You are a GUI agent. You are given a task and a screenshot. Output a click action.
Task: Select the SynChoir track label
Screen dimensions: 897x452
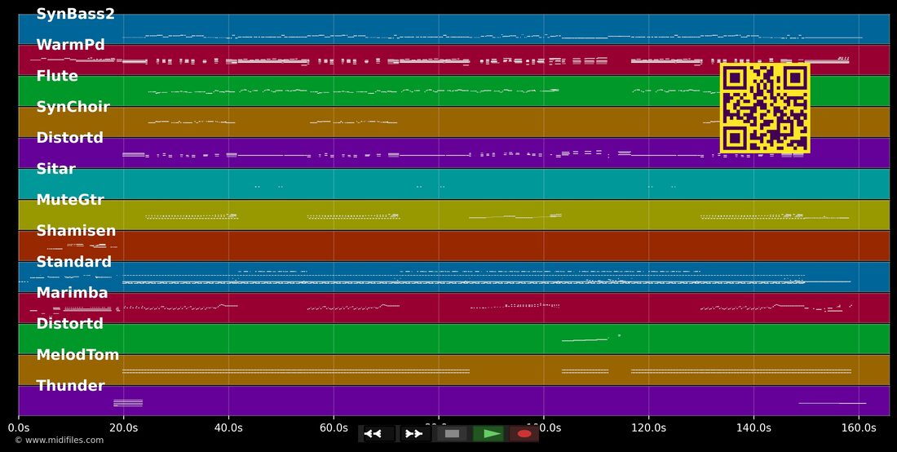point(73,107)
